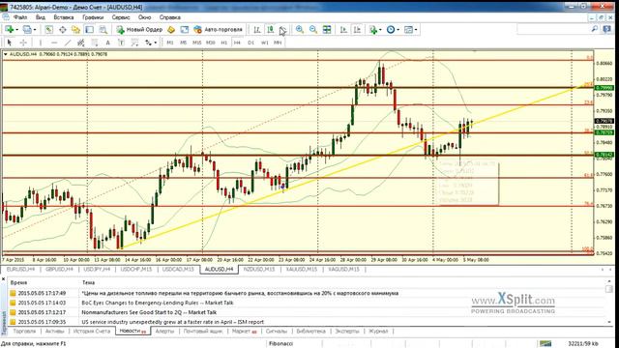This screenshot has height=348, width=619.
Task: Open the История Счета terminal tab
Action: coord(91,331)
